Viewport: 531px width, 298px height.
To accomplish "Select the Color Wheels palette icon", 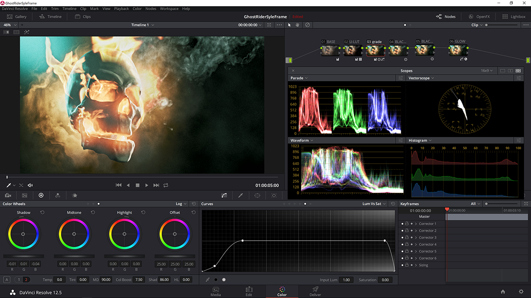I will coord(41,195).
